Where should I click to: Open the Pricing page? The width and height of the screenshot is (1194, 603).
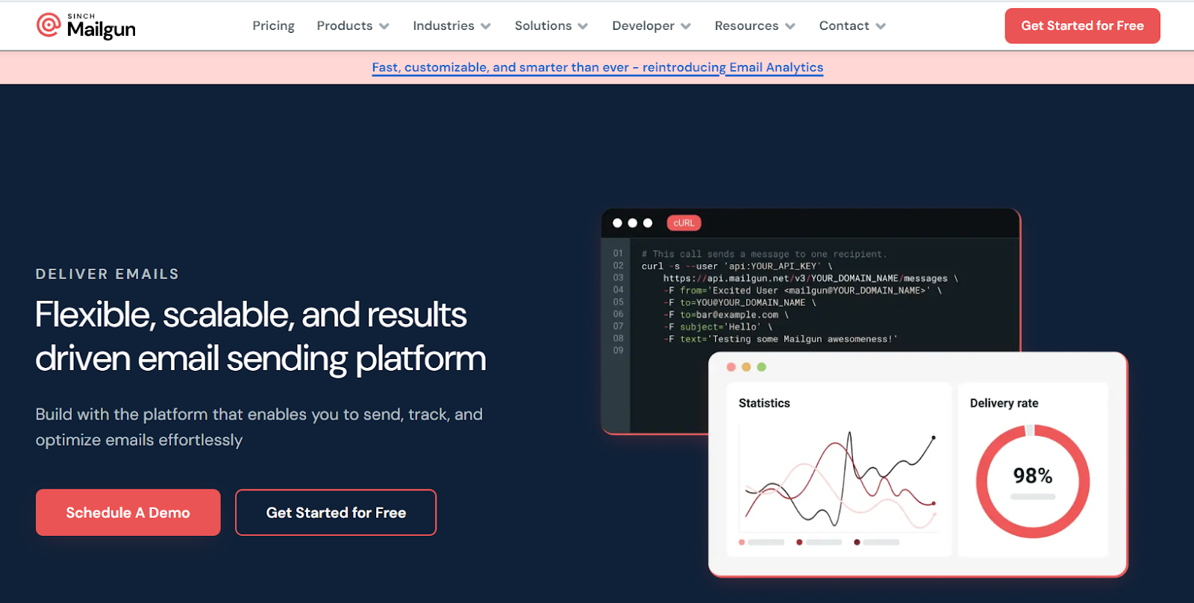click(273, 25)
